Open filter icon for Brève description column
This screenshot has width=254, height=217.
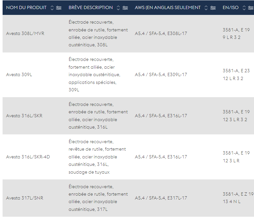(x=125, y=8)
